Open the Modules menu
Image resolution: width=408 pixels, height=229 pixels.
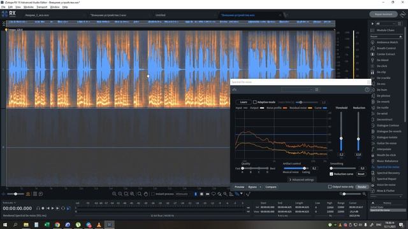tap(29, 7)
